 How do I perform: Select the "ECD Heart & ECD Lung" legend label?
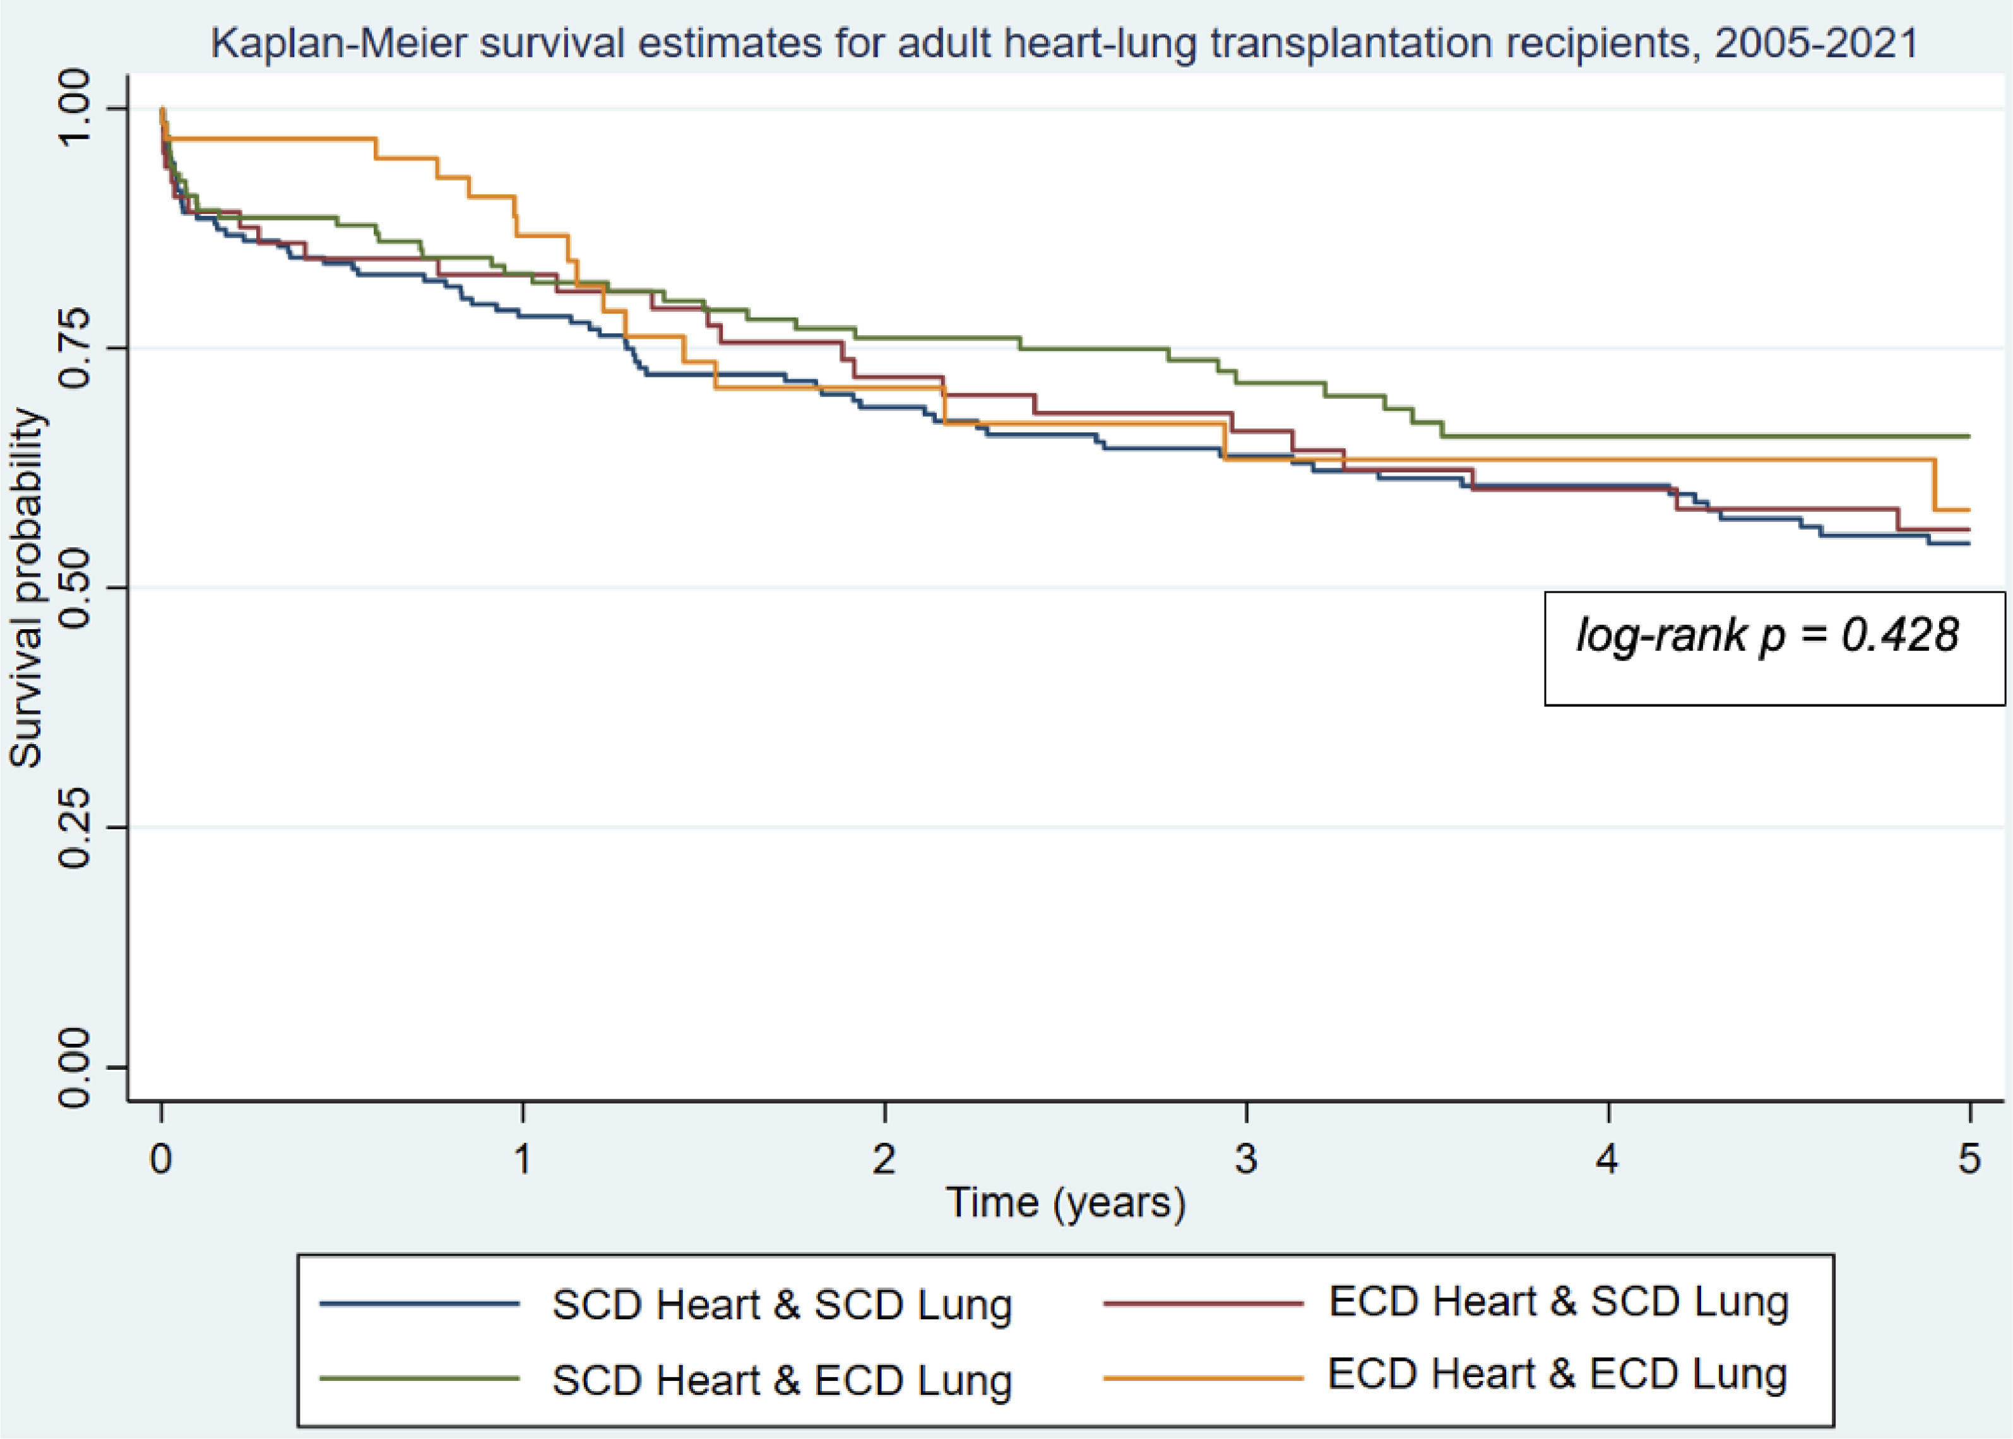[1557, 1375]
